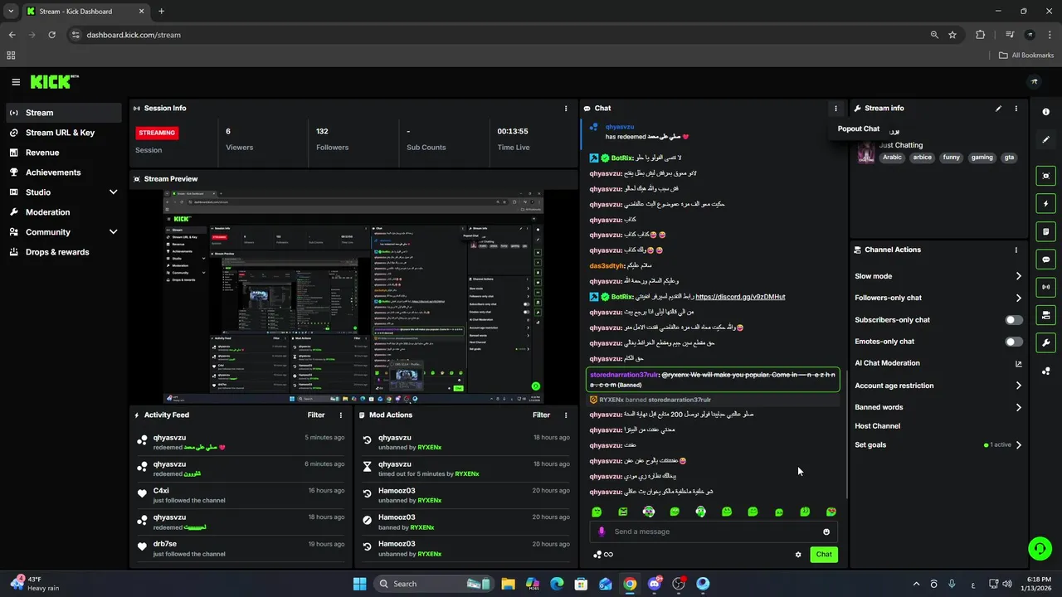This screenshot has width=1062, height=597.
Task: Expand the Community sidebar section
Action: 114,232
